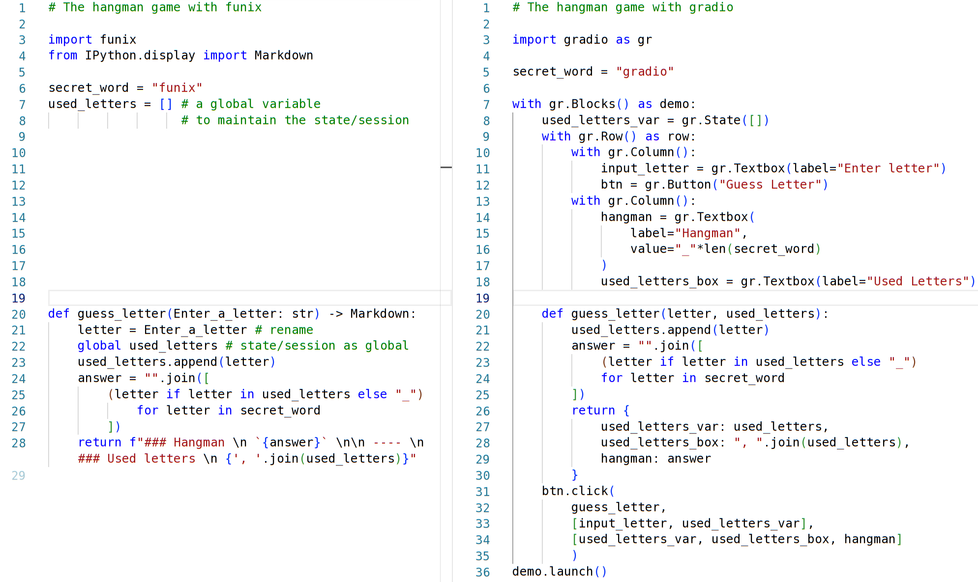Screen dimensions: 978x582
Task: Click "with gr.Blocks() as demo:" line
Action: tap(603, 104)
